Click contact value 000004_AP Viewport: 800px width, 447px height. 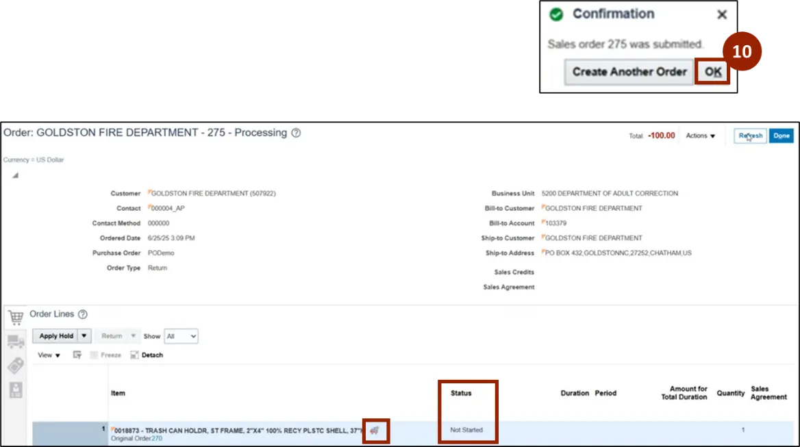[x=168, y=209]
